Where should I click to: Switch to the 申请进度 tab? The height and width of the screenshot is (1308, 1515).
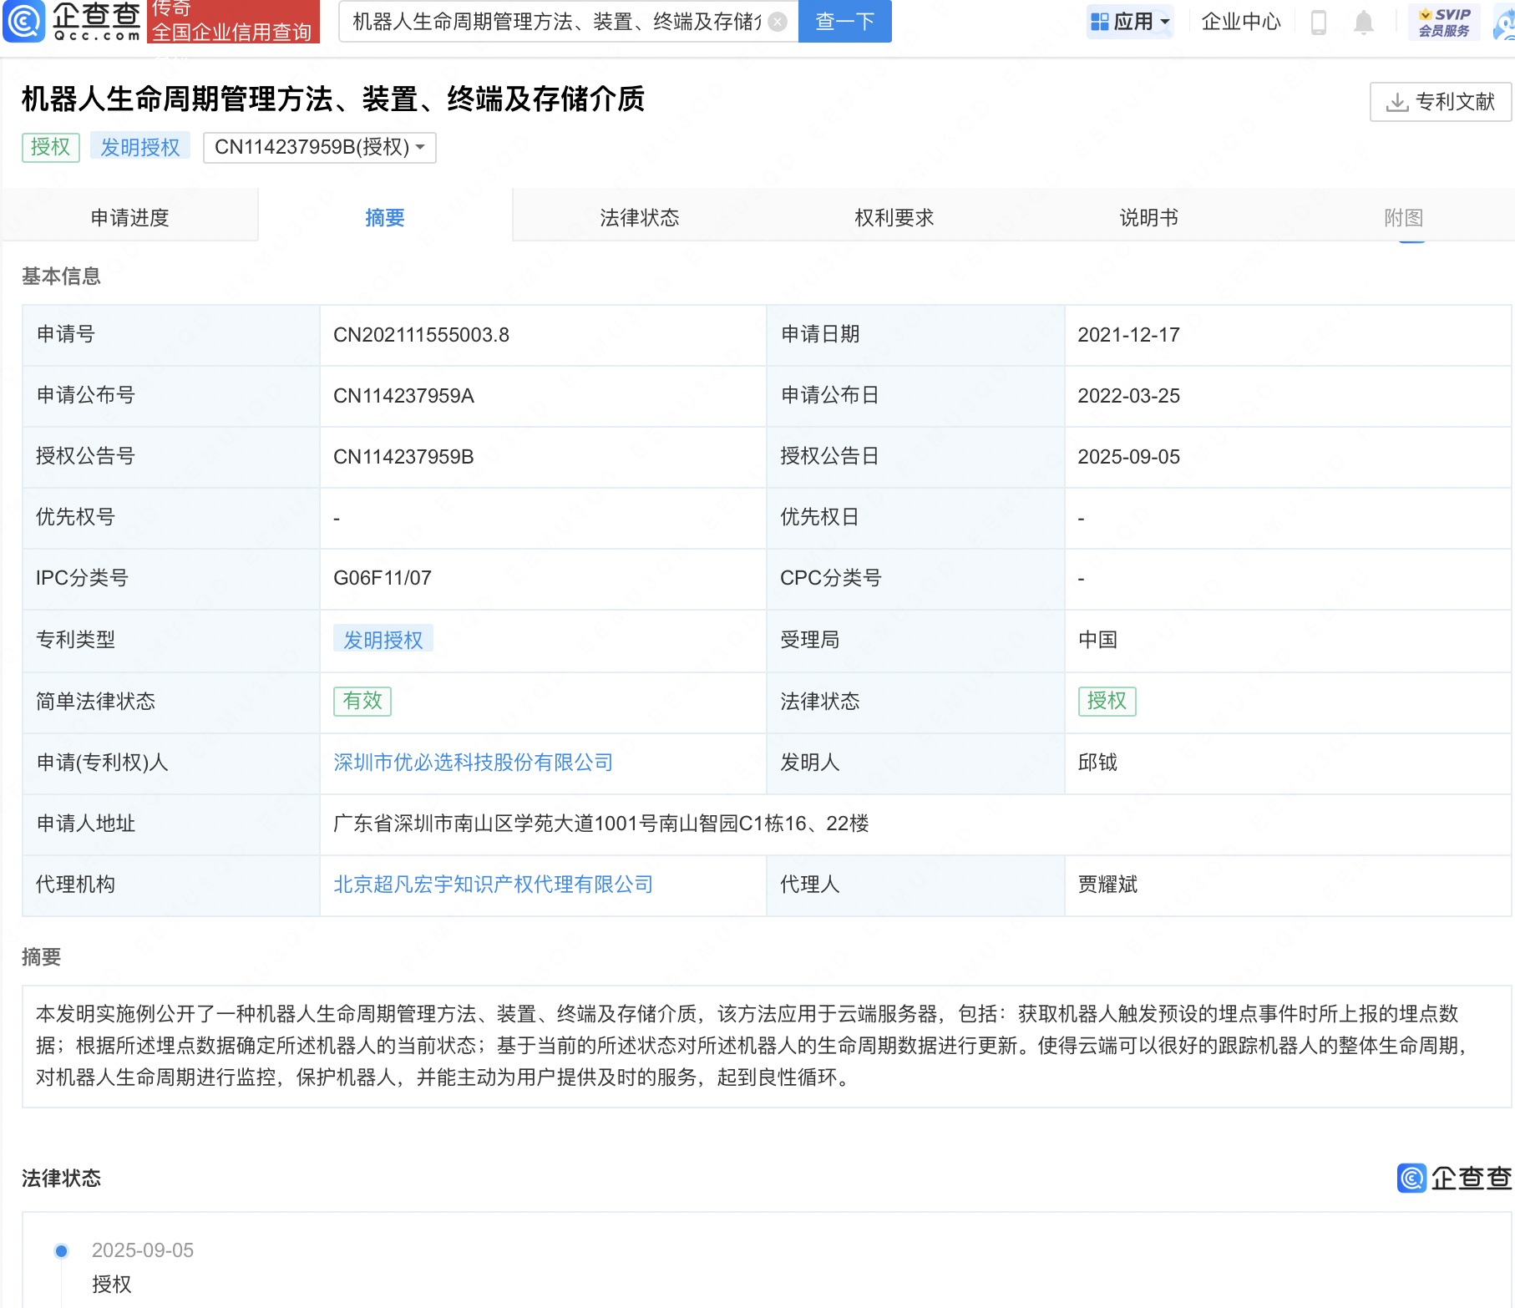coord(129,218)
